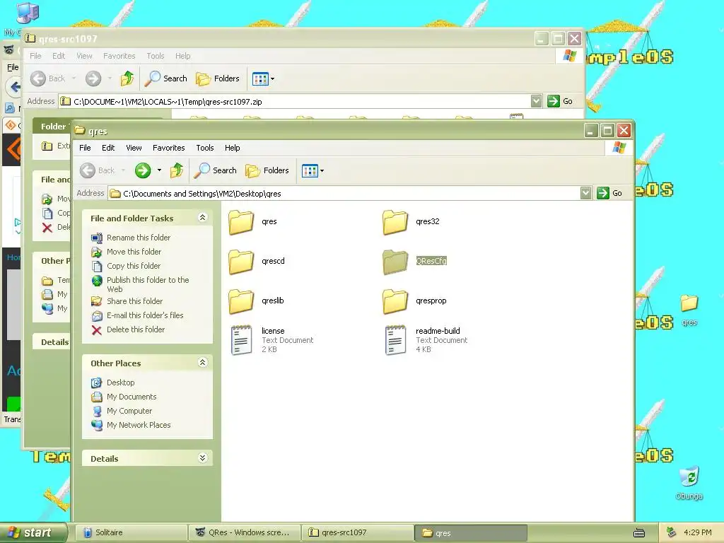Image resolution: width=724 pixels, height=543 pixels.
Task: Click keyboard icon in taskbar
Action: click(639, 533)
